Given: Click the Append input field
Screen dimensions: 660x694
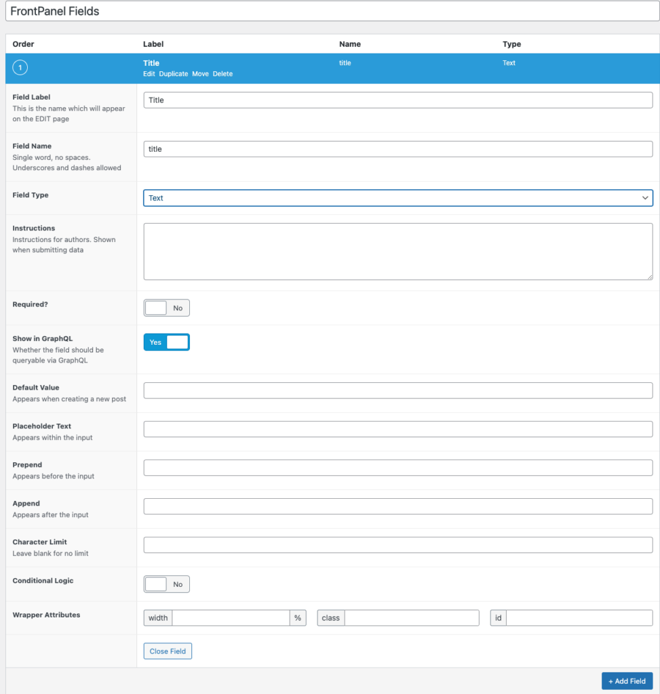Looking at the screenshot, I should tap(397, 506).
